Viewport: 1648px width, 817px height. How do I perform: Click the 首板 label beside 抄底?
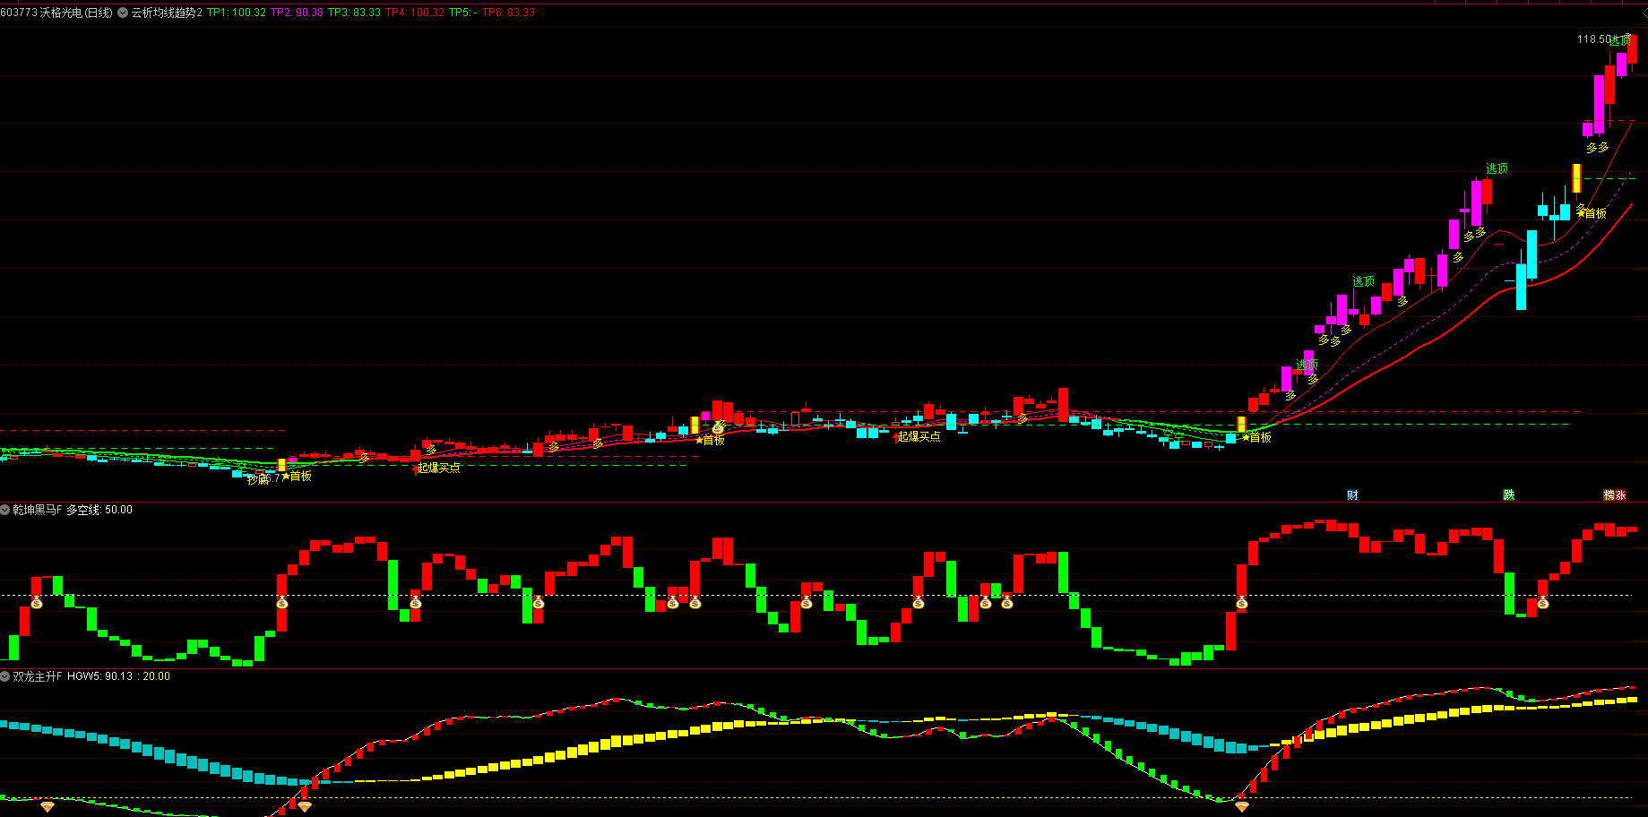tap(301, 476)
